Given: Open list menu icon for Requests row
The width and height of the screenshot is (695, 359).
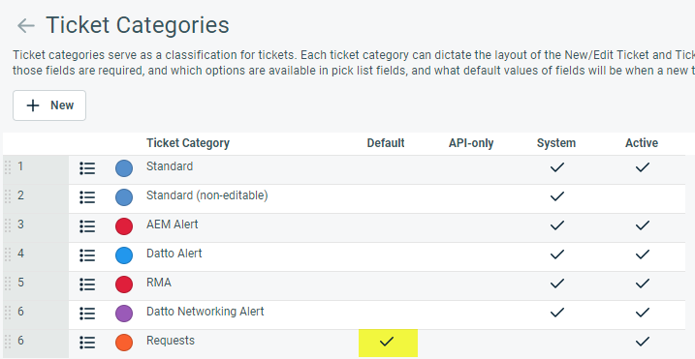Looking at the screenshot, I should tap(87, 343).
